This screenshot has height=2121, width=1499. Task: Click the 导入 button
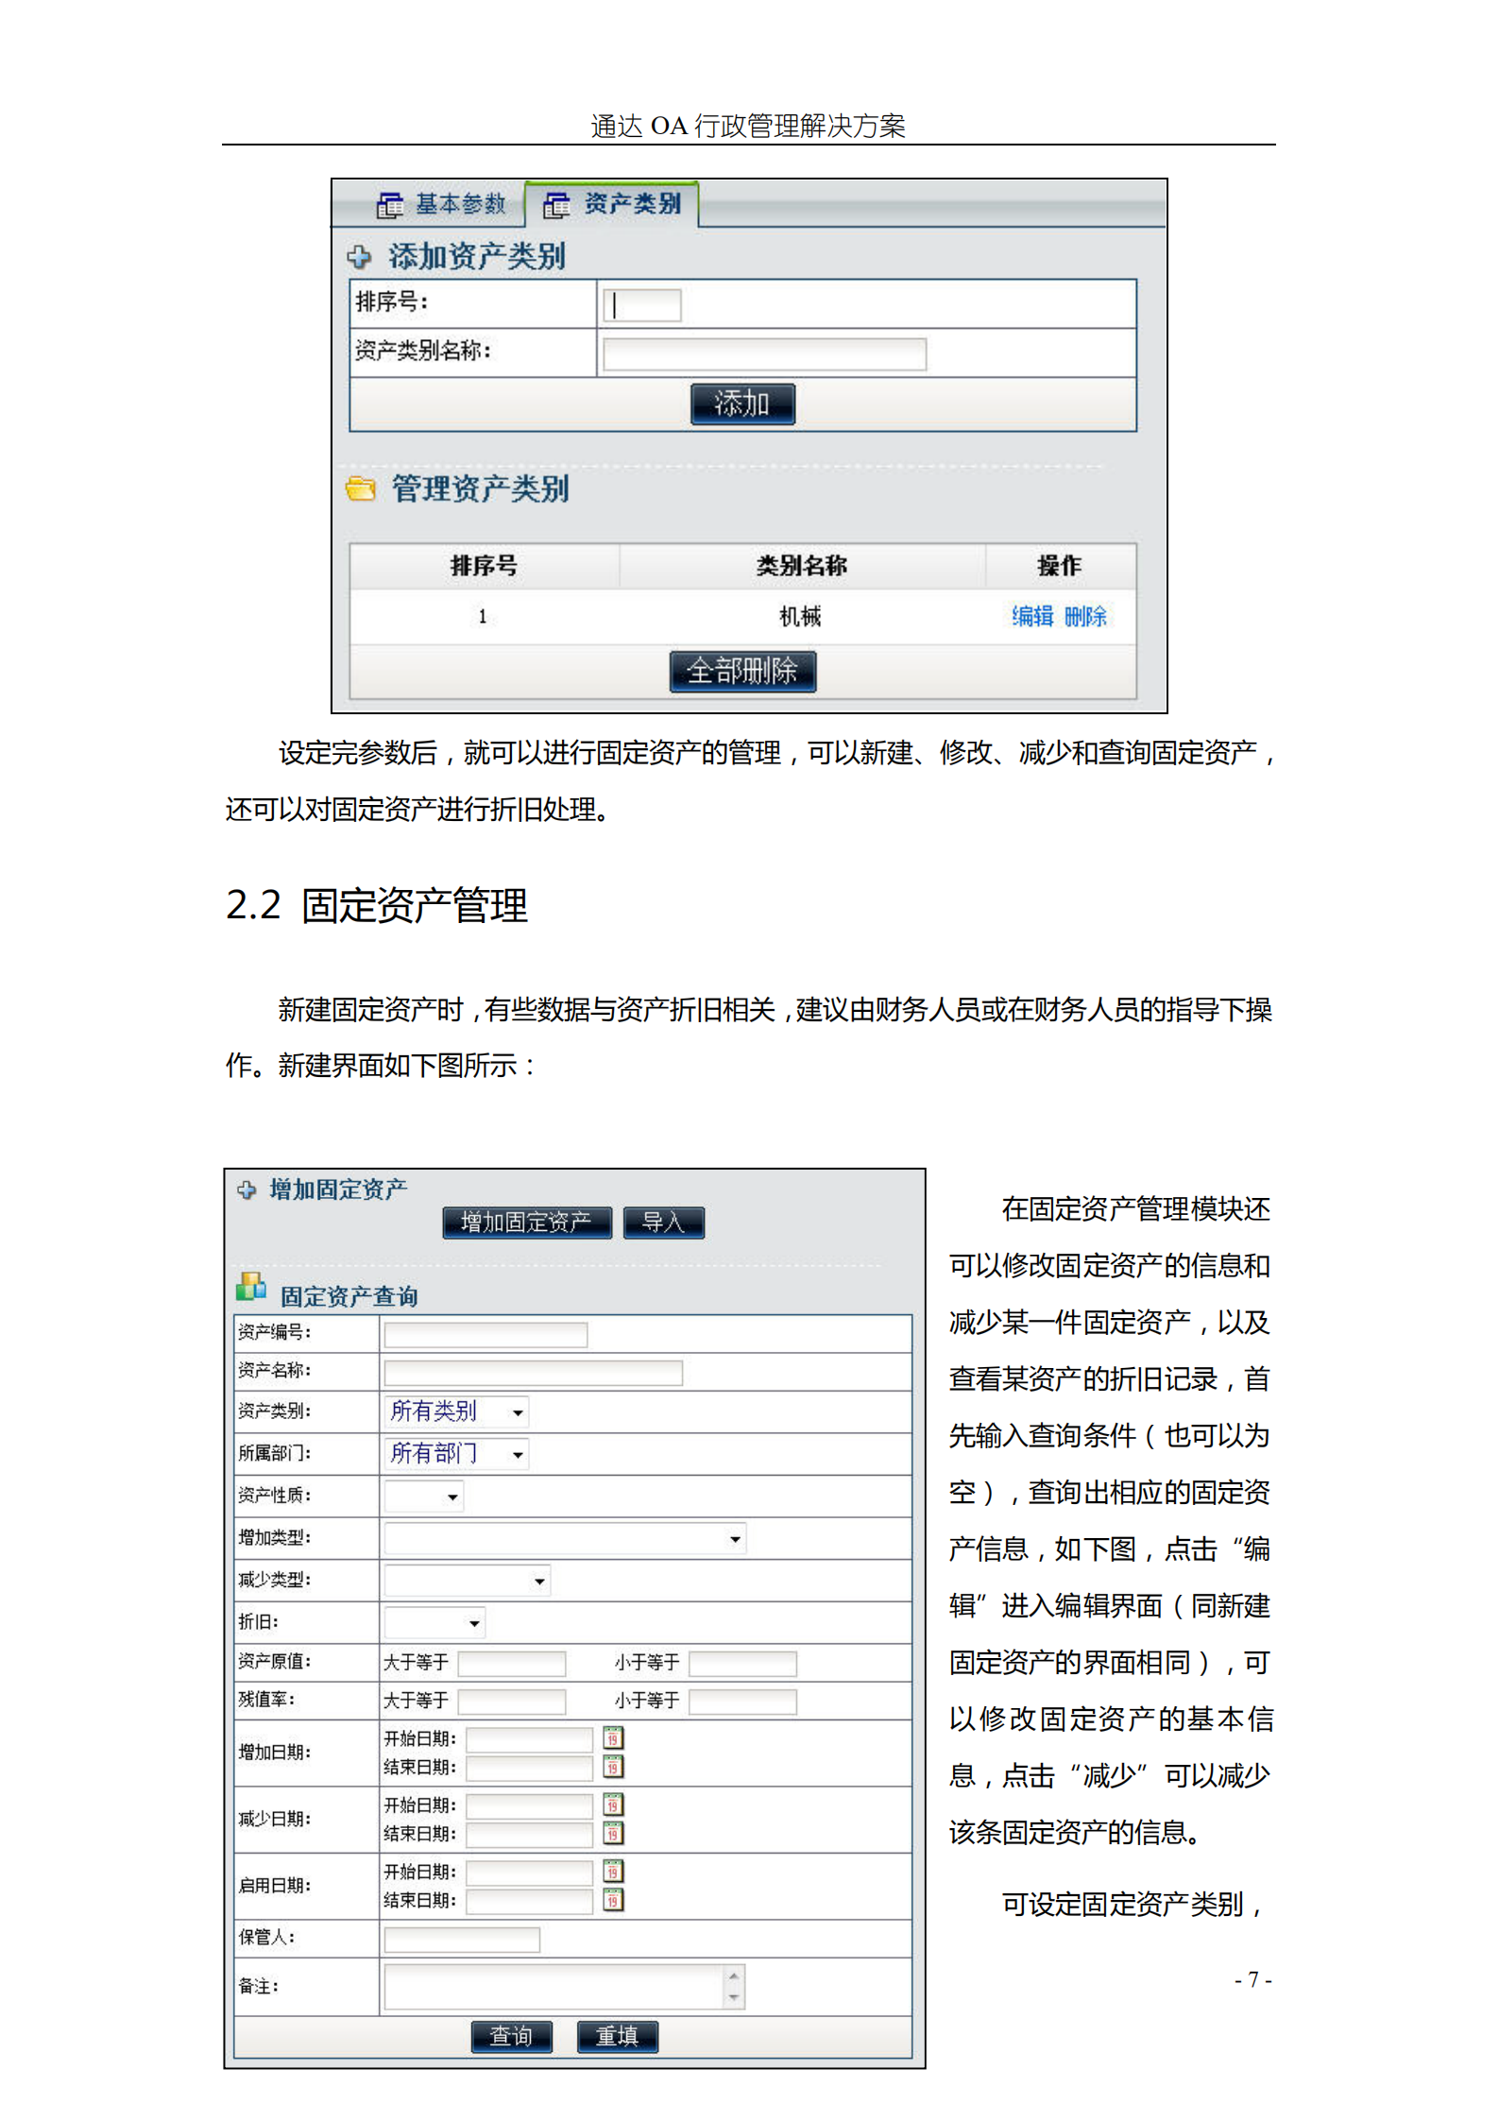point(663,1222)
